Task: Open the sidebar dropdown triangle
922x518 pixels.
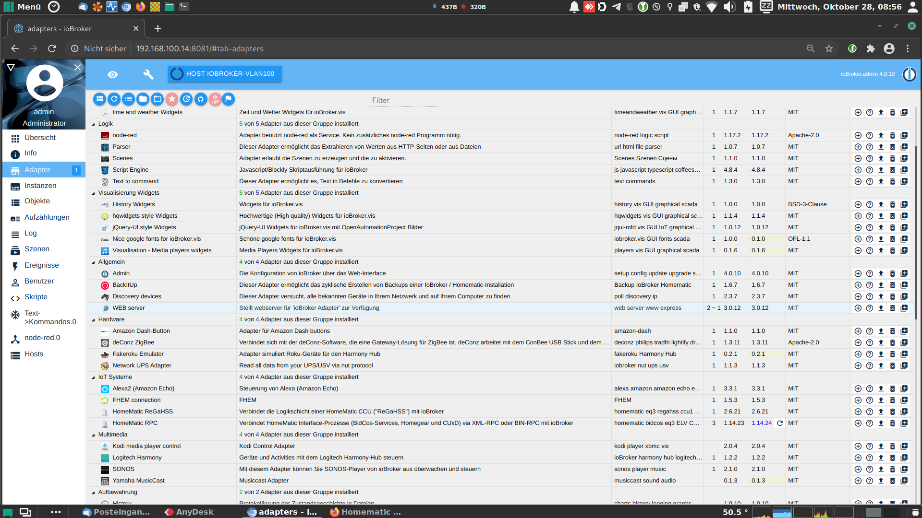Action: pyautogui.click(x=11, y=68)
